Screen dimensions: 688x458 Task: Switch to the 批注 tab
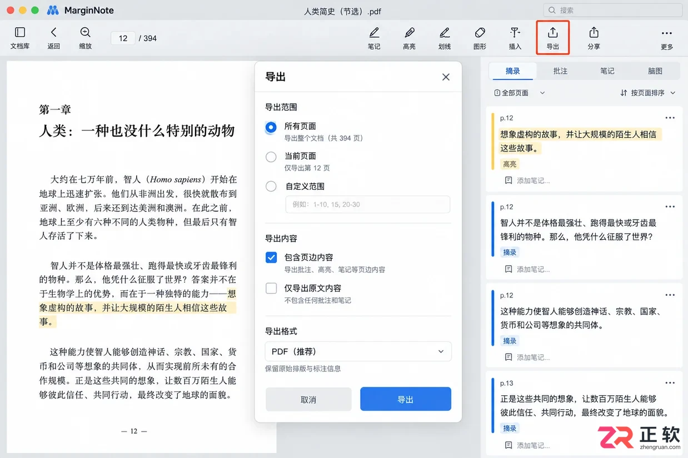click(560, 71)
